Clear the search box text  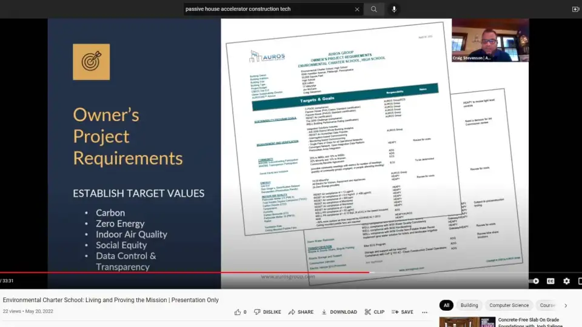(x=357, y=9)
